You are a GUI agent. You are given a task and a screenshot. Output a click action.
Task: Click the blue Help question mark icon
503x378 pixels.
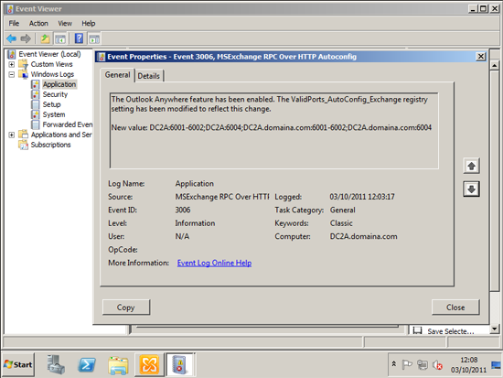tap(79, 38)
